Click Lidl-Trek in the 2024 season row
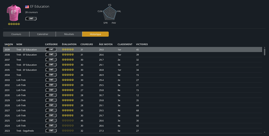269x136 pixels. (x=21, y=126)
